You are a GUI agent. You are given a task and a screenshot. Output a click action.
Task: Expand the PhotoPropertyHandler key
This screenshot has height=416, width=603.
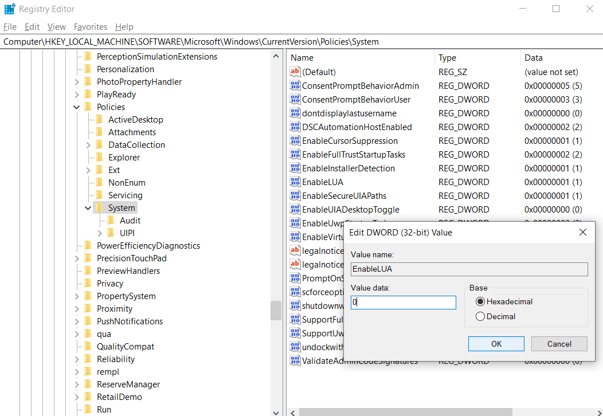click(x=77, y=82)
